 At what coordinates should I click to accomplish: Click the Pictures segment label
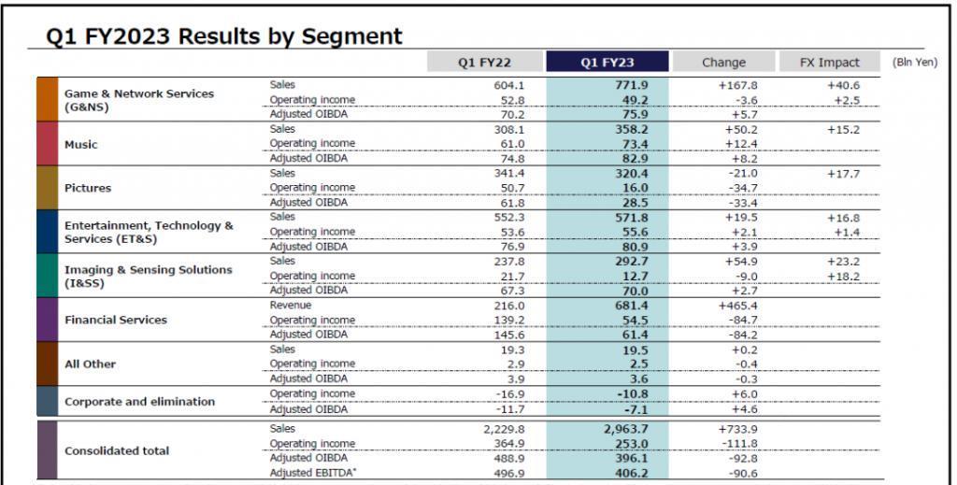(x=88, y=188)
